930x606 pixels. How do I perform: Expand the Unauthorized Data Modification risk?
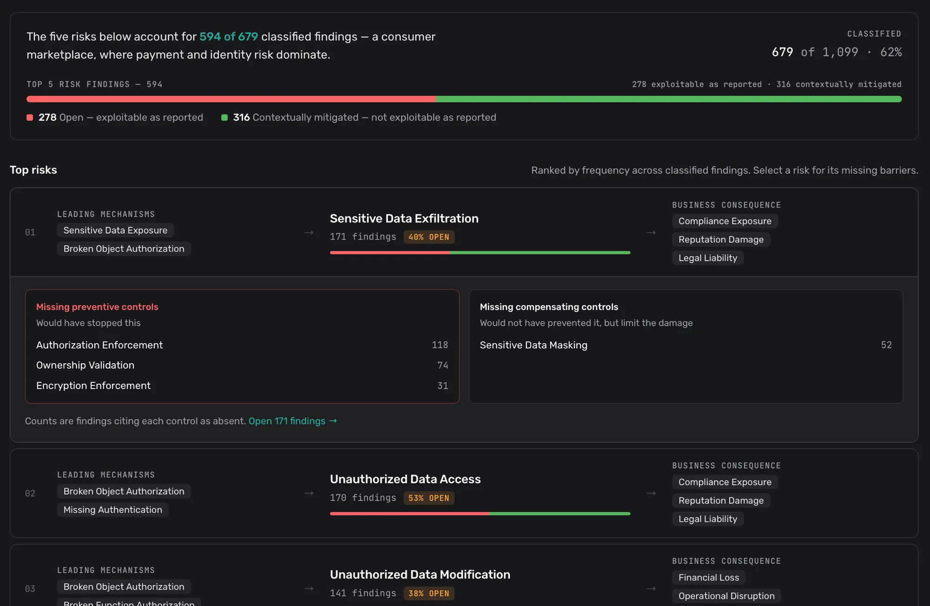point(464,576)
